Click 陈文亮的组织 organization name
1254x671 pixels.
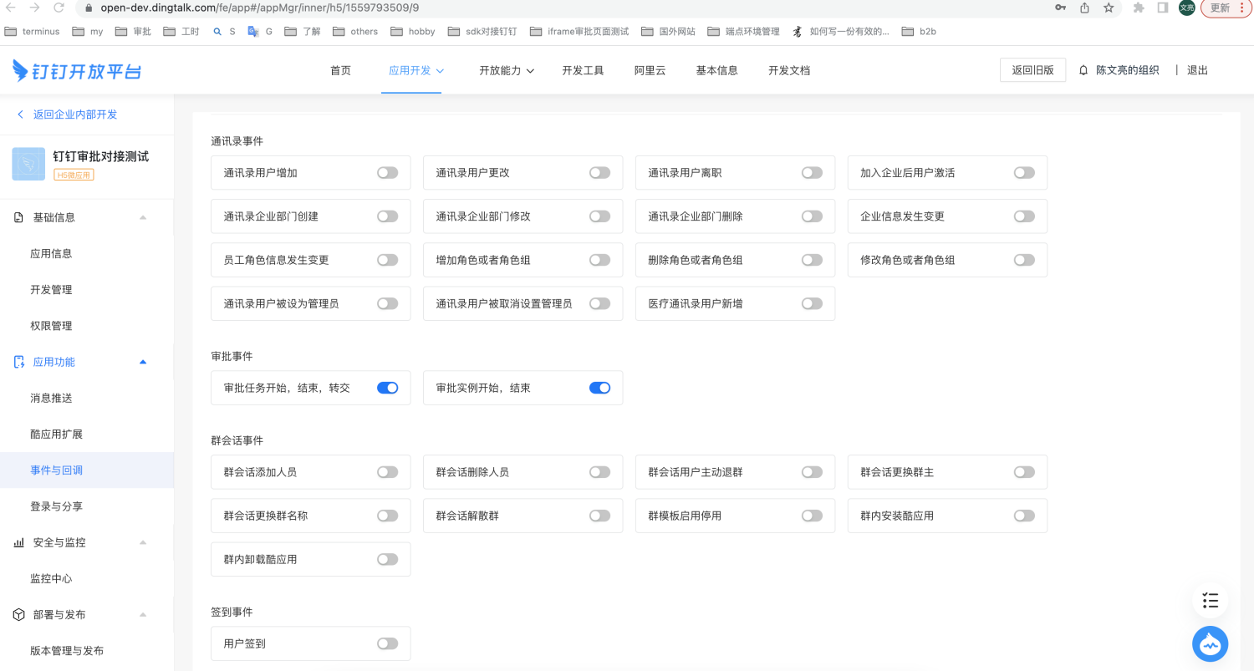1127,70
